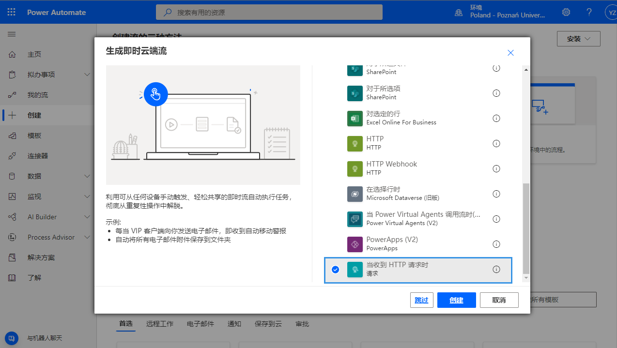This screenshot has width=617, height=348.
Task: Expand the 数据 sidebar section
Action: point(87,176)
